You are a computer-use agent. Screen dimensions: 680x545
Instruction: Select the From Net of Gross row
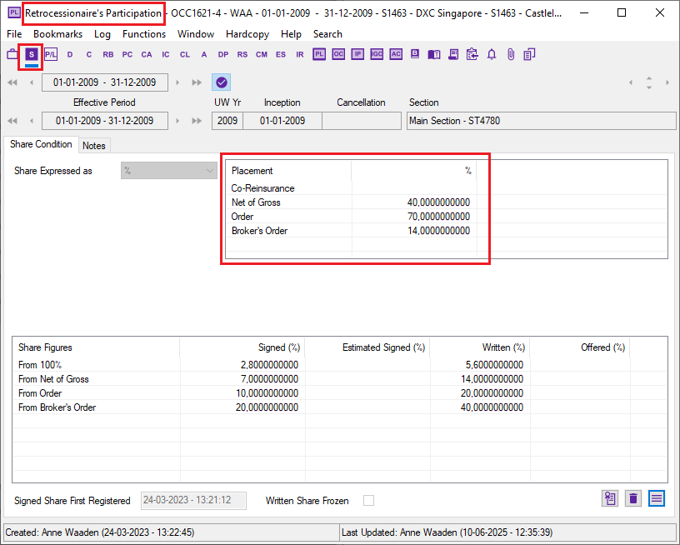pos(53,379)
